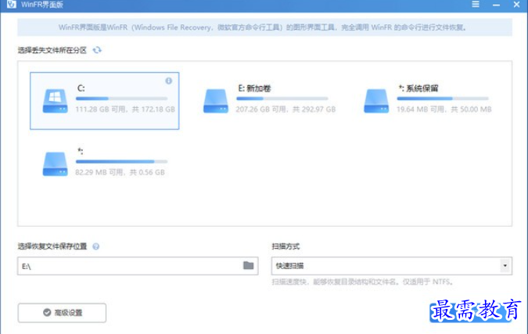Close the WinFR window
Viewport: 528px width, 334px height.
pos(516,5)
